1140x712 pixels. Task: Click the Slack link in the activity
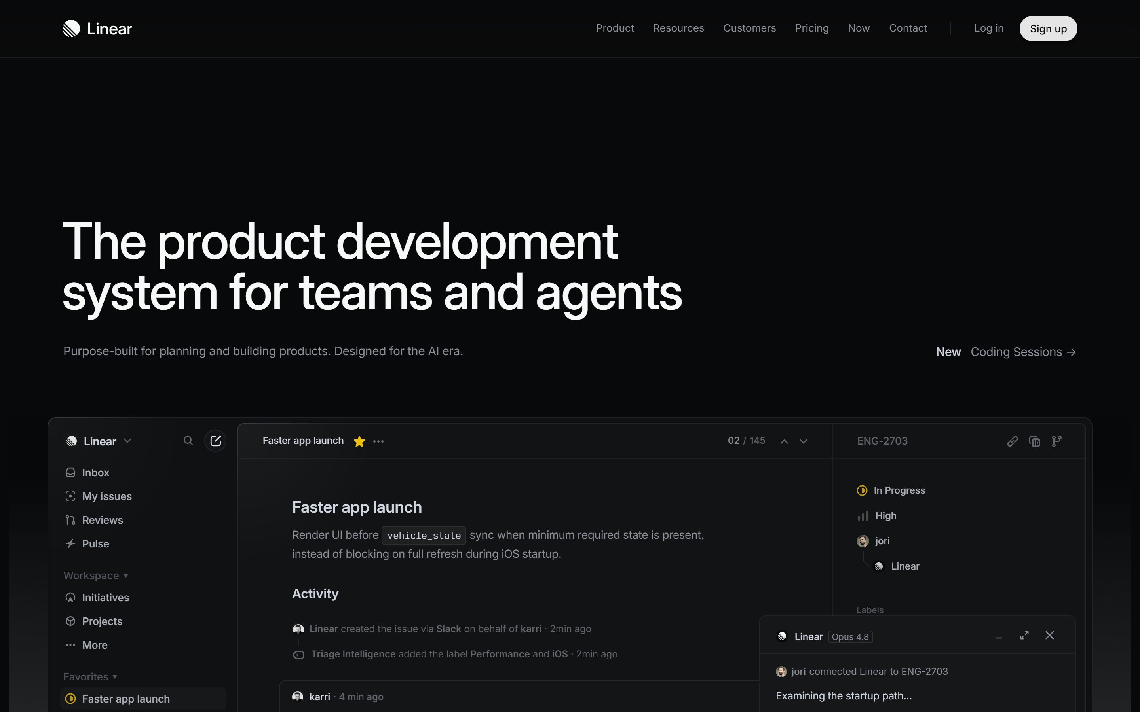[448, 629]
